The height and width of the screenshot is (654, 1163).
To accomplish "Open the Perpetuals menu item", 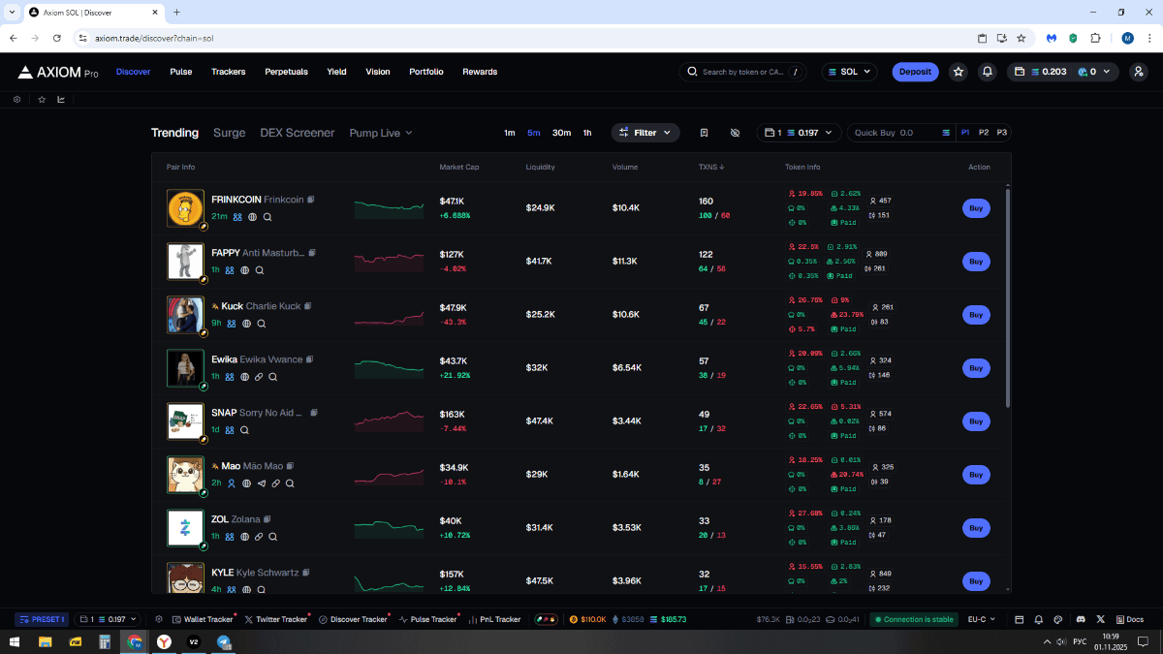I will [286, 72].
